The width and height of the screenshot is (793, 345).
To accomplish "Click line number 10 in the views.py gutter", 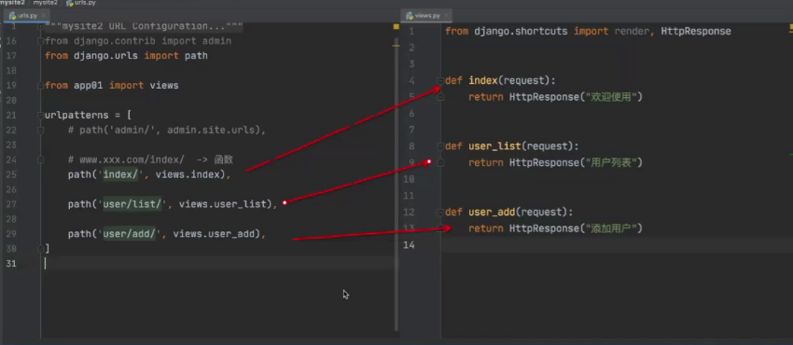I will click(x=409, y=179).
